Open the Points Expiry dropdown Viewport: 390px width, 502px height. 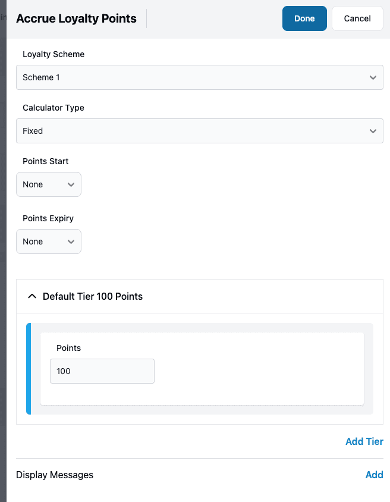tap(48, 241)
